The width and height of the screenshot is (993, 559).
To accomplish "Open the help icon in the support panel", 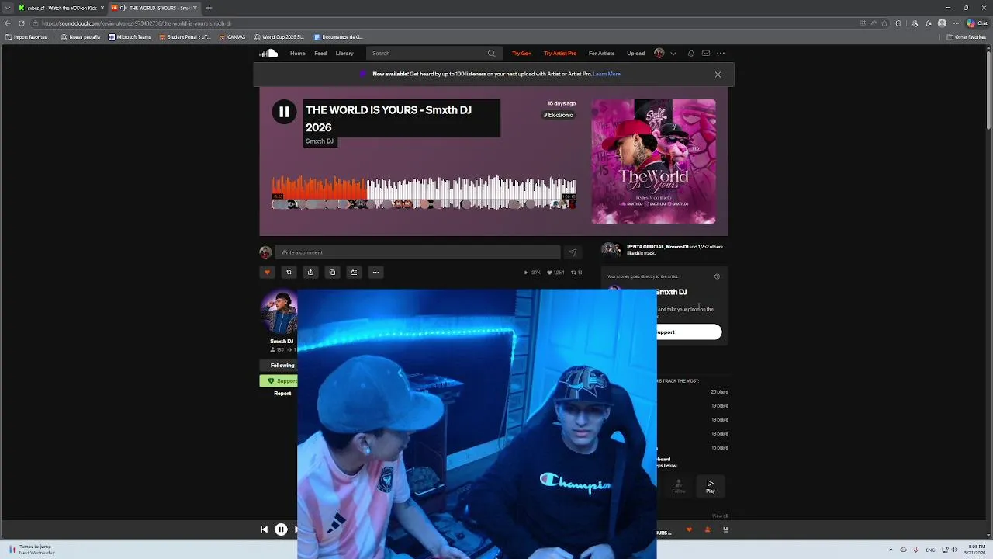I will click(x=717, y=276).
